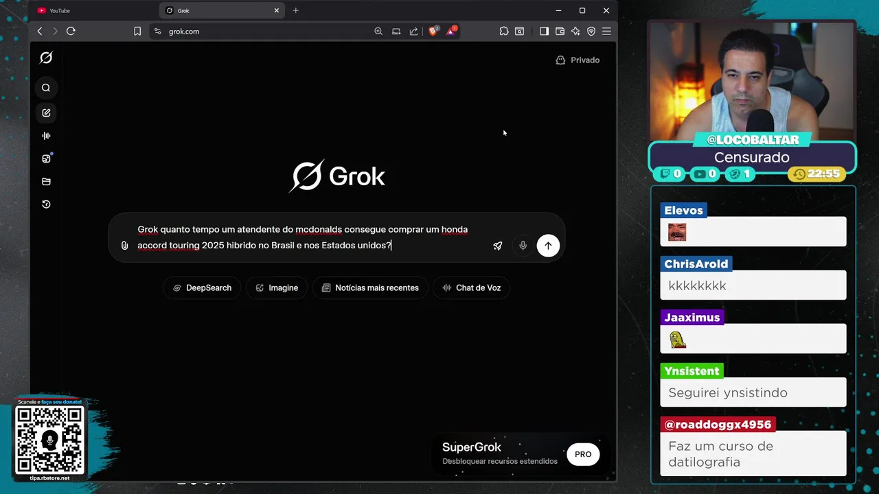Click the install/cast screen icon in address bar

click(x=396, y=31)
